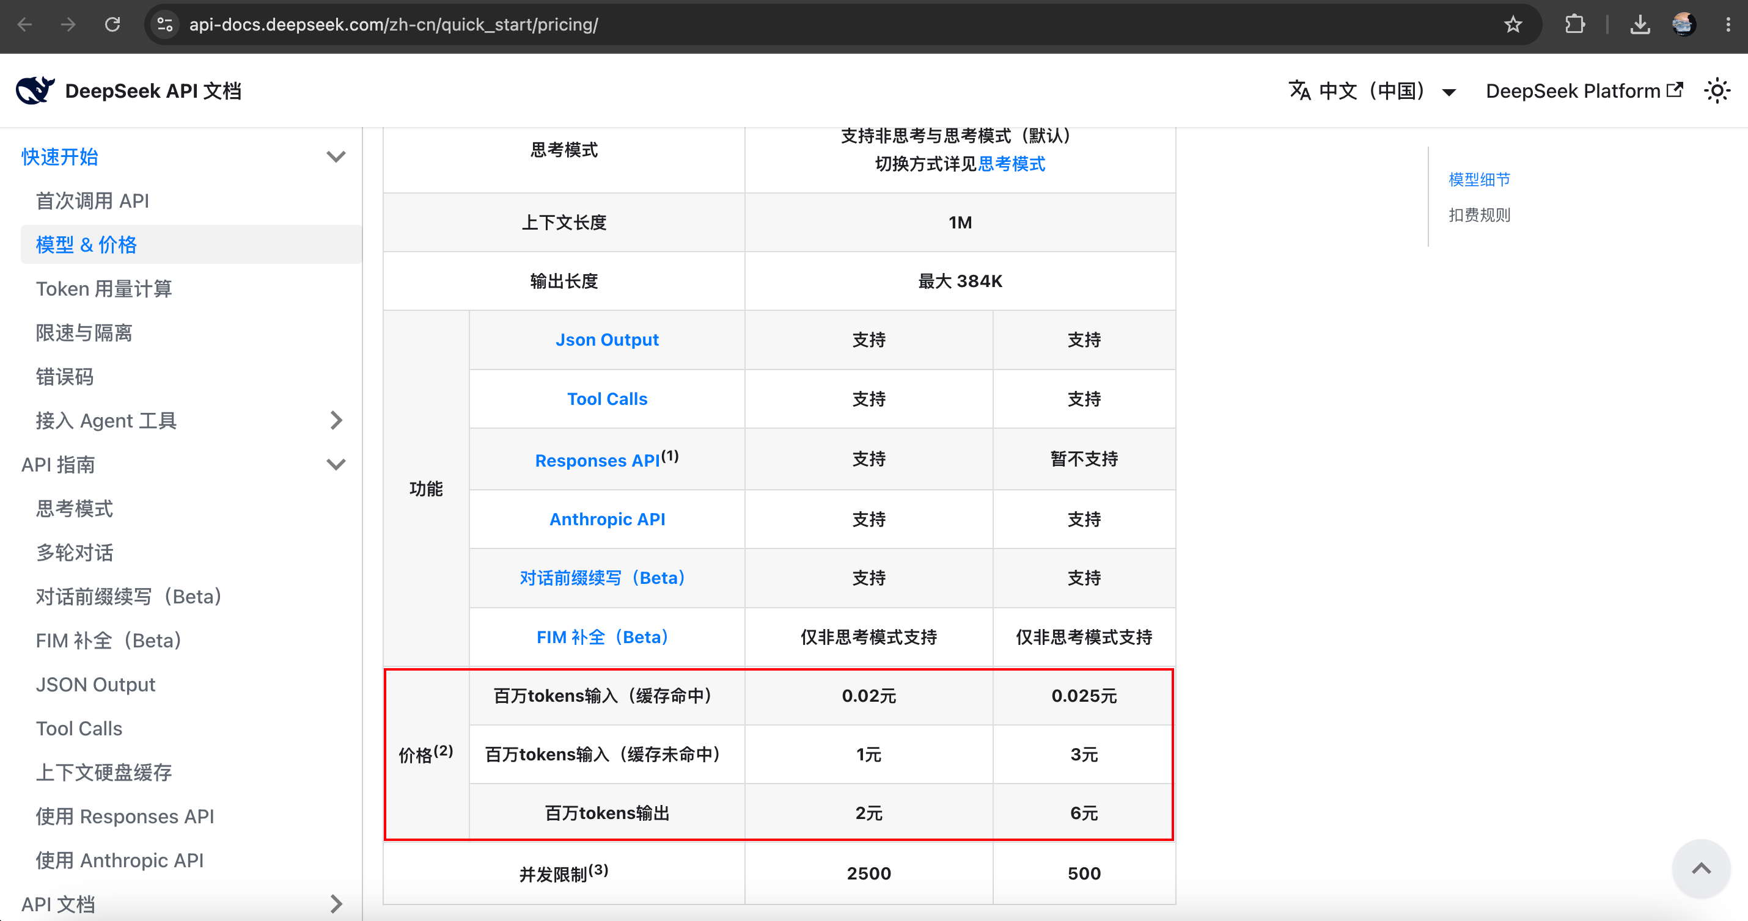Open 限速与隔离 sidebar page

point(84,333)
